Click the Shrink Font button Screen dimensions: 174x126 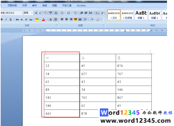tap(40, 13)
